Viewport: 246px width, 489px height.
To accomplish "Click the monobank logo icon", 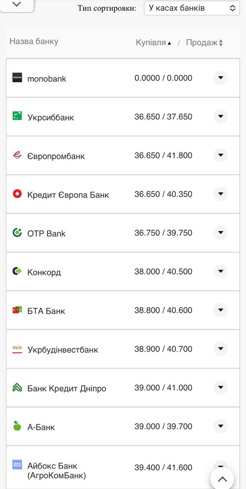I will click(x=17, y=78).
